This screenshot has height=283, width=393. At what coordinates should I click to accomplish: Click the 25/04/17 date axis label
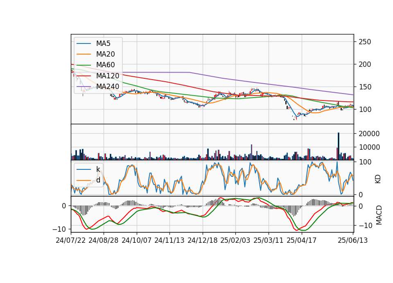click(x=302, y=240)
